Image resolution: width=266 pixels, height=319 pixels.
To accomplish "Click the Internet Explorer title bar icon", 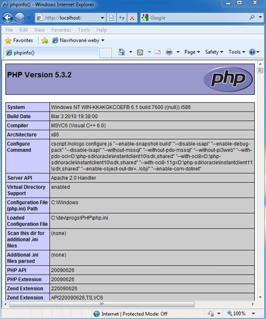I will [x=5, y=4].
